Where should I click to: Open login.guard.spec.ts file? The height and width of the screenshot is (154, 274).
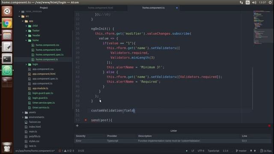pyautogui.click(x=43, y=93)
